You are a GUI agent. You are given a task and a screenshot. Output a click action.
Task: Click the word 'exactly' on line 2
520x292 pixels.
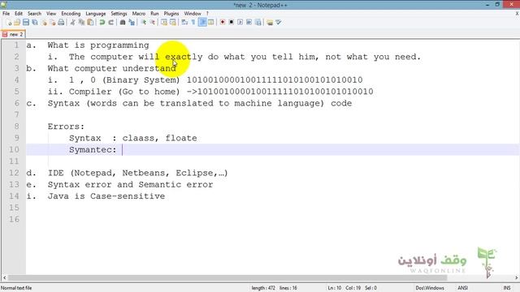tap(184, 57)
